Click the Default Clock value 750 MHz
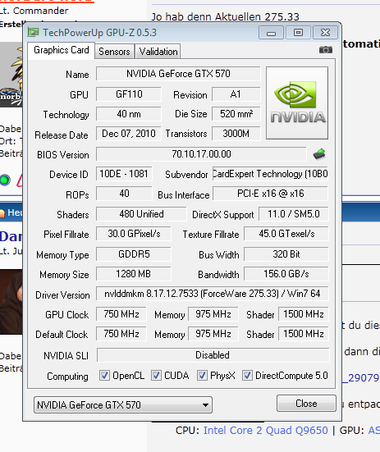The height and width of the screenshot is (452, 380). [x=121, y=334]
